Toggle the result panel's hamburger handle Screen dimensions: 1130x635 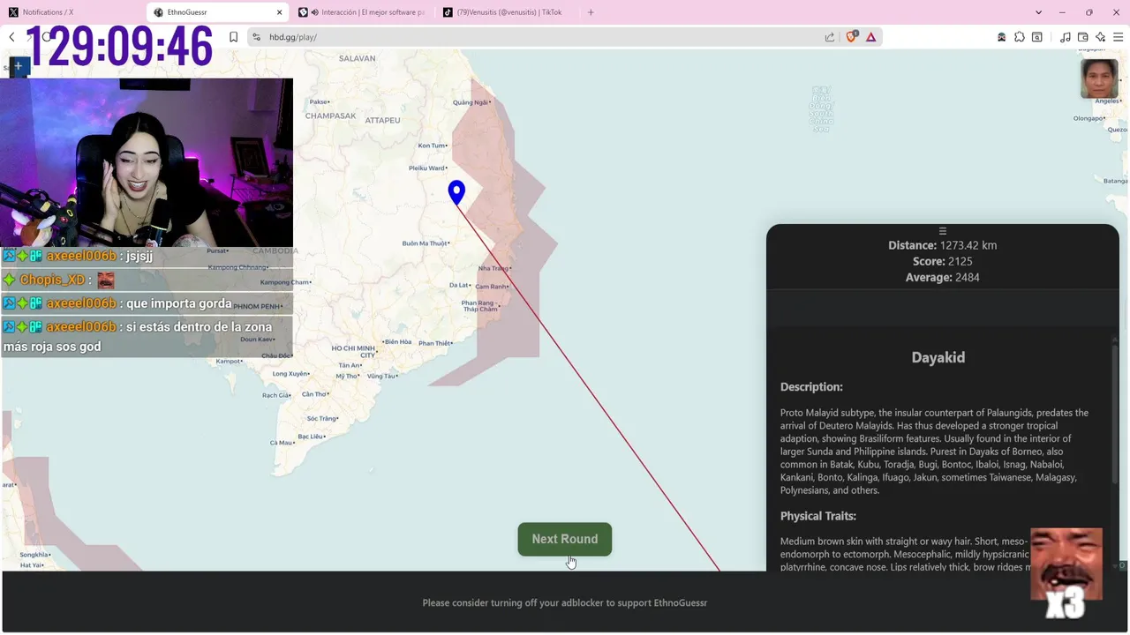coord(943,231)
